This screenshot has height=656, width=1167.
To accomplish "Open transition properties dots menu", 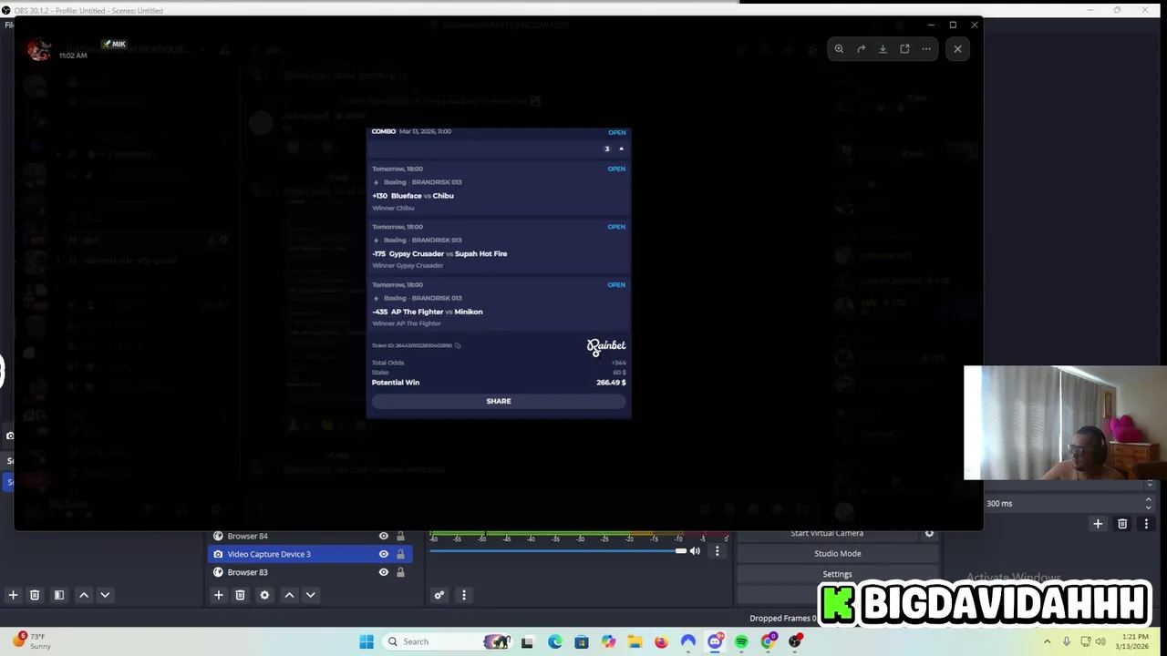I will click(1146, 524).
